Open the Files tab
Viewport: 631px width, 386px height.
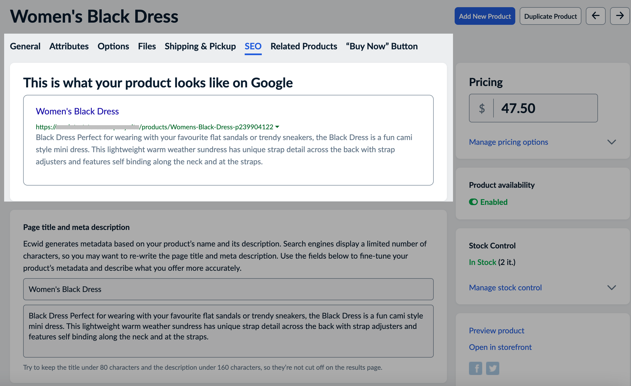pyautogui.click(x=147, y=46)
